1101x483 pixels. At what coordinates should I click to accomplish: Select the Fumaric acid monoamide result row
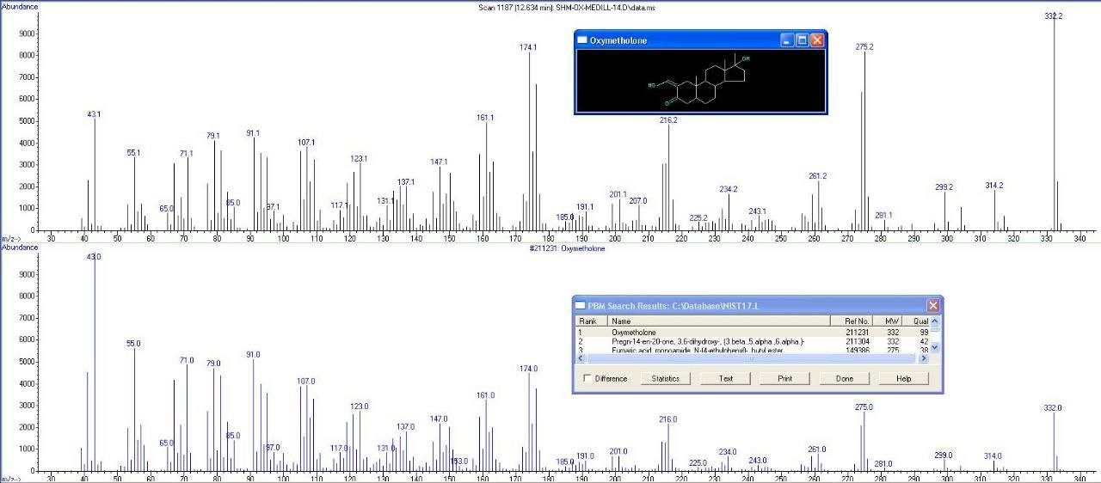tap(753, 350)
